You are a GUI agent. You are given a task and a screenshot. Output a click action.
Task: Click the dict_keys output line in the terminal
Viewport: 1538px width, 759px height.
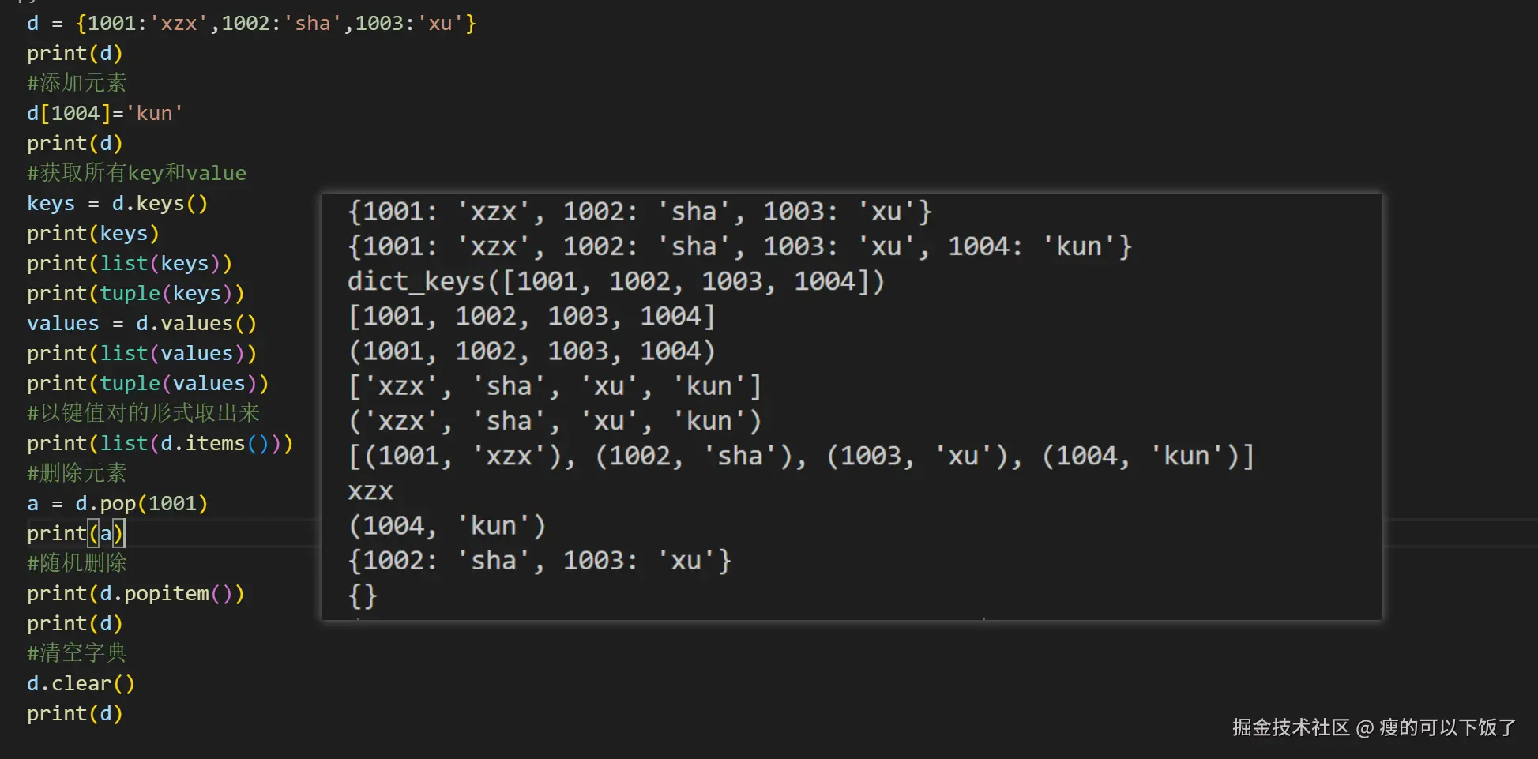click(x=615, y=281)
